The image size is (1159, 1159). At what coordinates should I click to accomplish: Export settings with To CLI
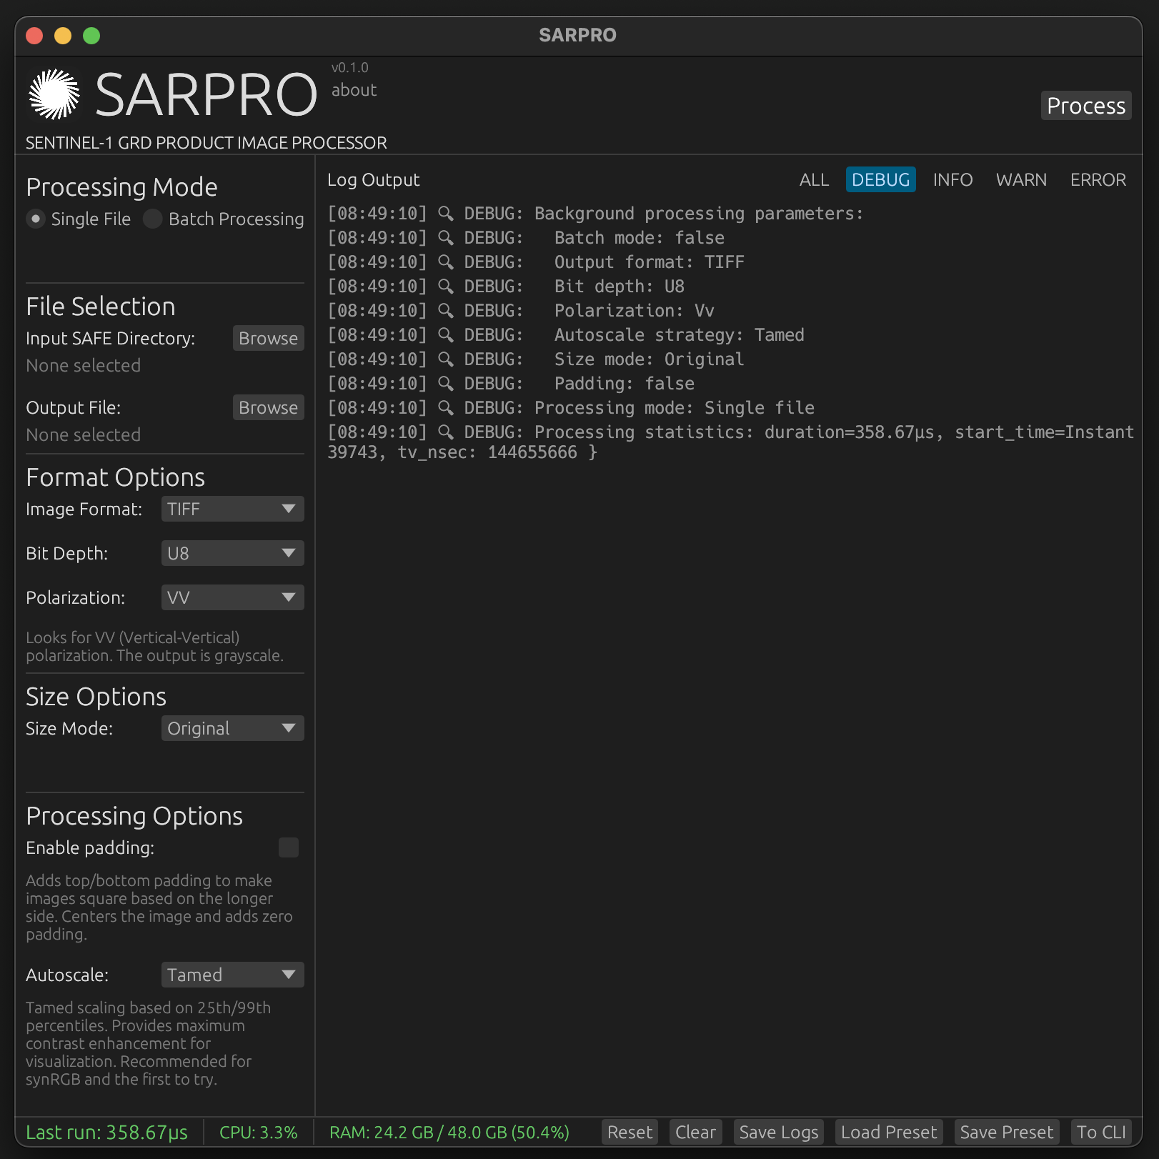pos(1101,1131)
